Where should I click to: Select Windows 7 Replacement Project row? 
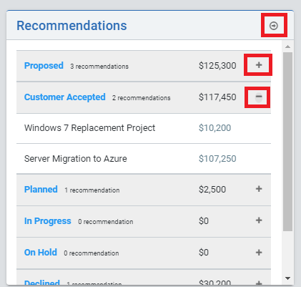[x=144, y=128]
